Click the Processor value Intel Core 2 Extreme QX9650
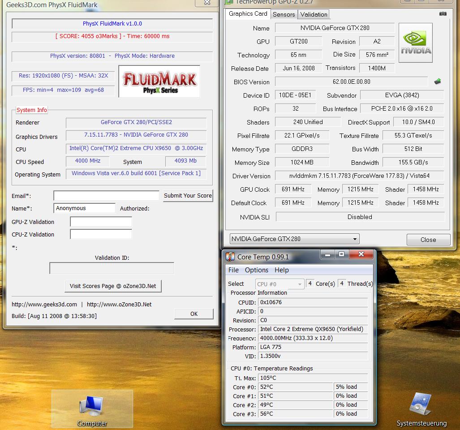 [313, 329]
